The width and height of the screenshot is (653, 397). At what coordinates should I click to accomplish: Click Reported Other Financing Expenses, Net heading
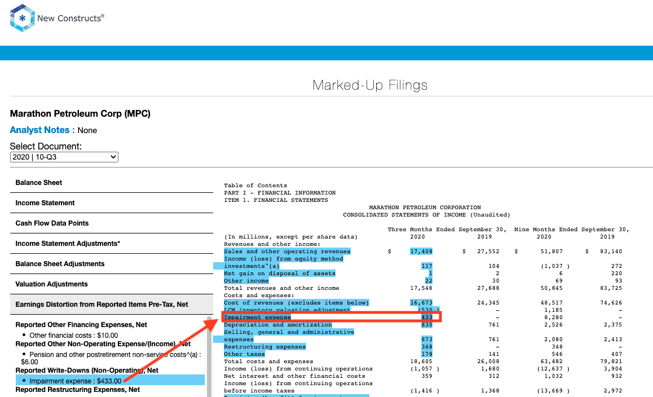81,324
